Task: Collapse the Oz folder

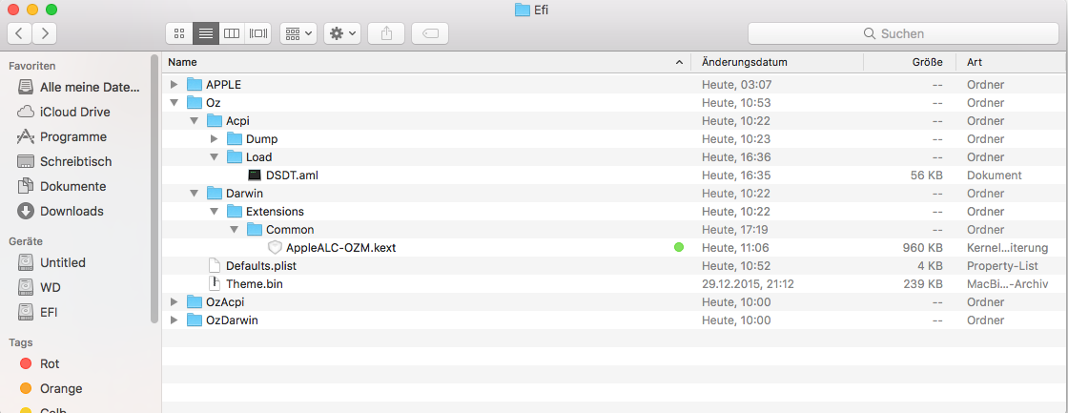Action: click(175, 103)
